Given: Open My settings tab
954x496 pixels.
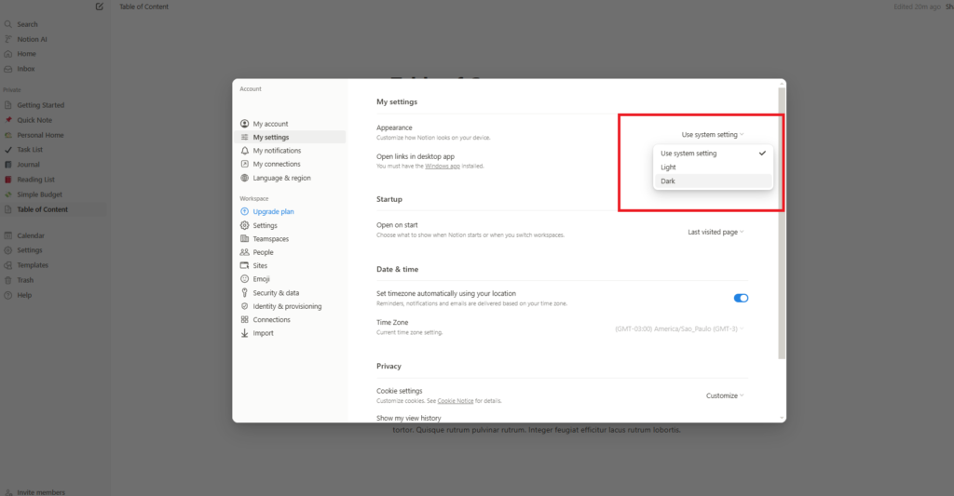Looking at the screenshot, I should tap(291, 138).
